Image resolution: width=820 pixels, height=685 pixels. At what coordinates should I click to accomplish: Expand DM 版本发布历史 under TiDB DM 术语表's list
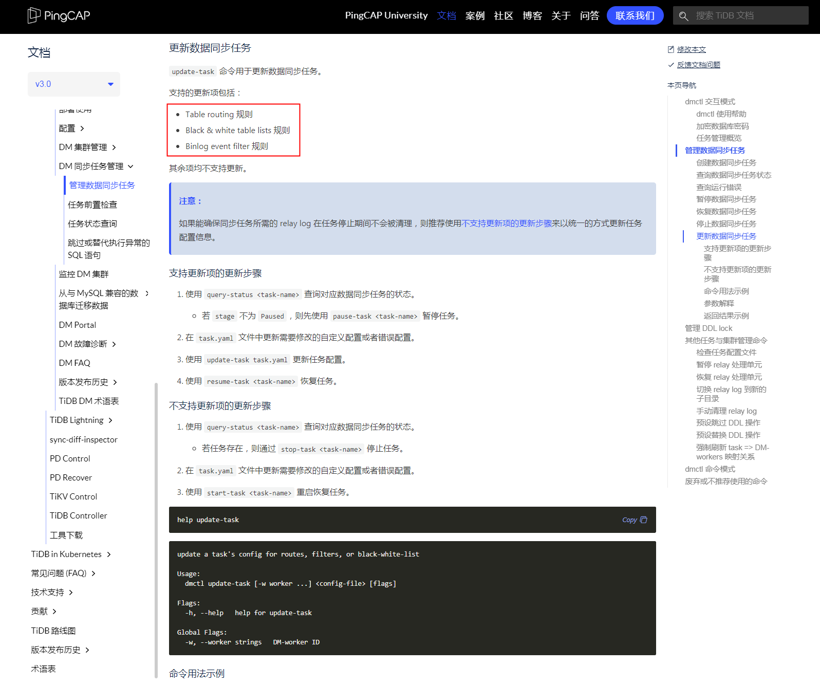[x=115, y=382]
